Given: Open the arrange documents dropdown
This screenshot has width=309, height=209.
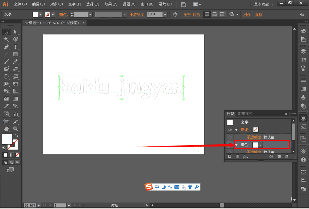Looking at the screenshot, I should coord(197,5).
